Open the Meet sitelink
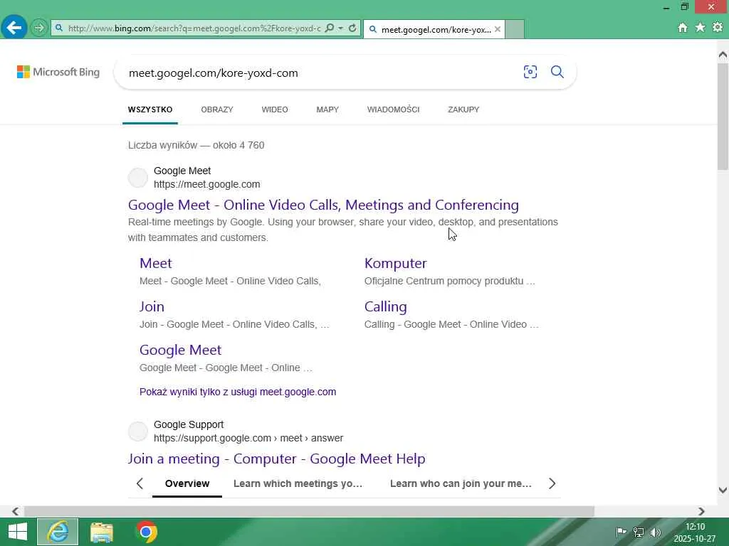 pos(156,263)
